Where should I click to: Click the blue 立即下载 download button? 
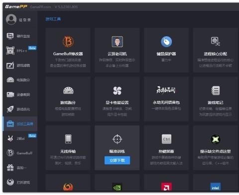(x=117, y=160)
